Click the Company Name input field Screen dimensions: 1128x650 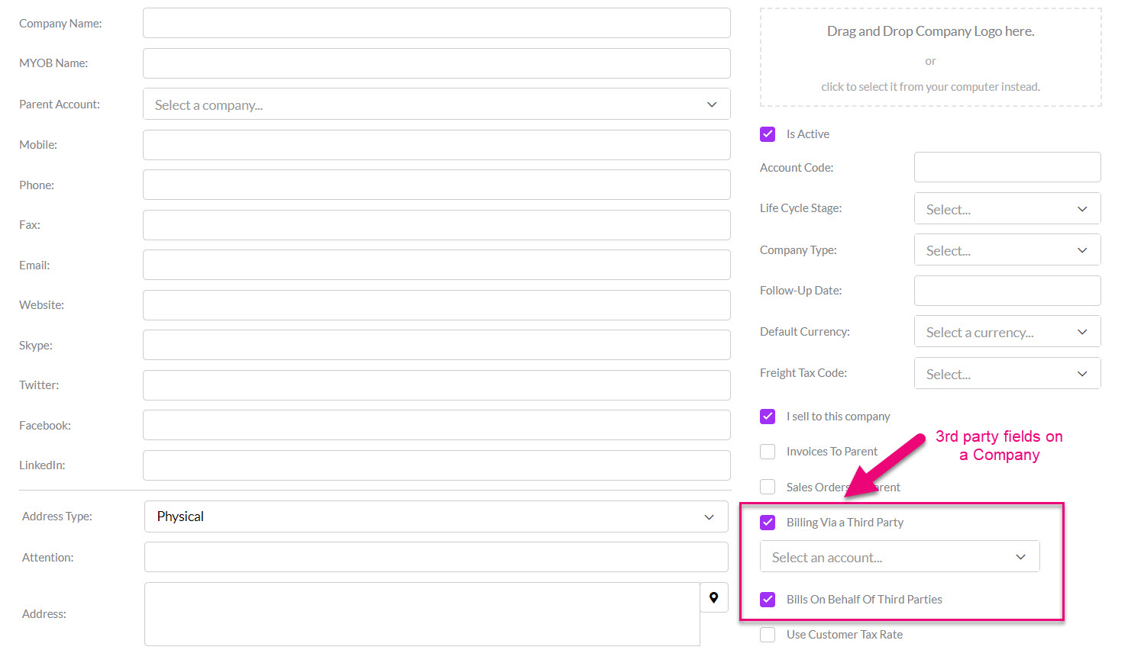[437, 23]
